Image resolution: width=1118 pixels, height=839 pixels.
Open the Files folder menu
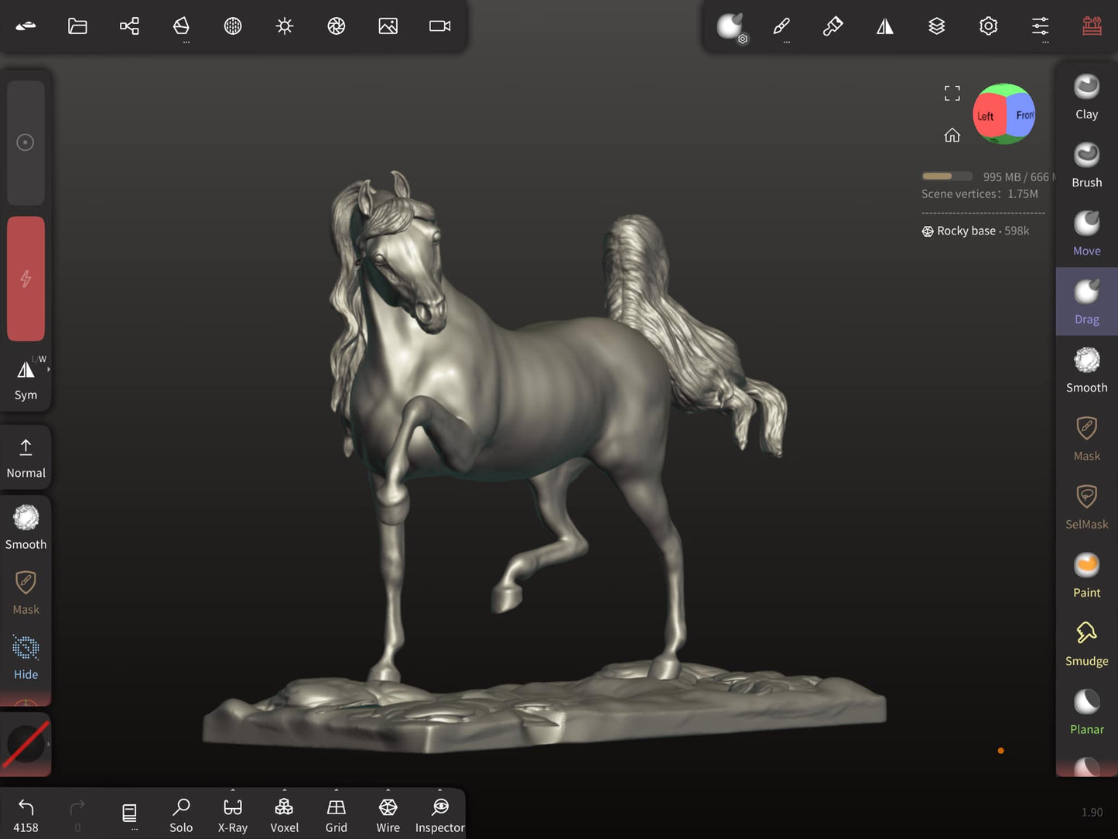coord(77,26)
